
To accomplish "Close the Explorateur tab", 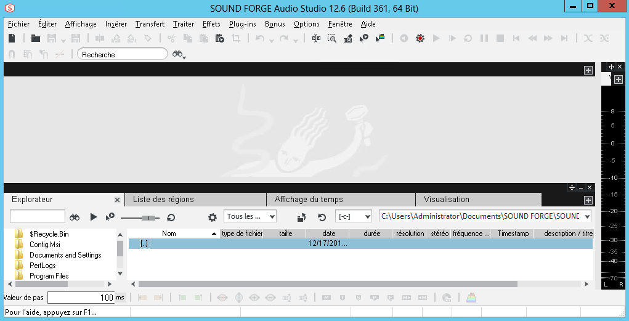I will 117,200.
